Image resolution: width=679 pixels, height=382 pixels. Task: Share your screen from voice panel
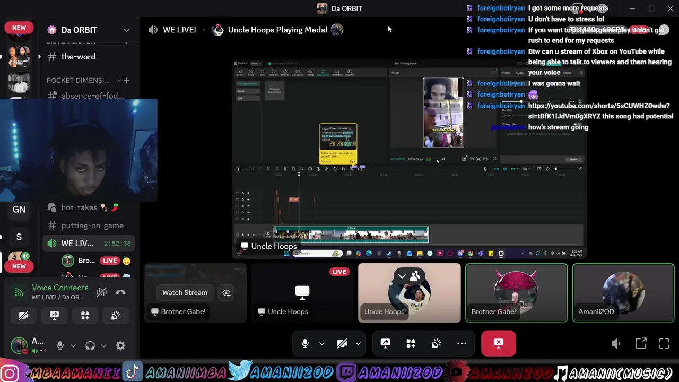[x=54, y=316]
